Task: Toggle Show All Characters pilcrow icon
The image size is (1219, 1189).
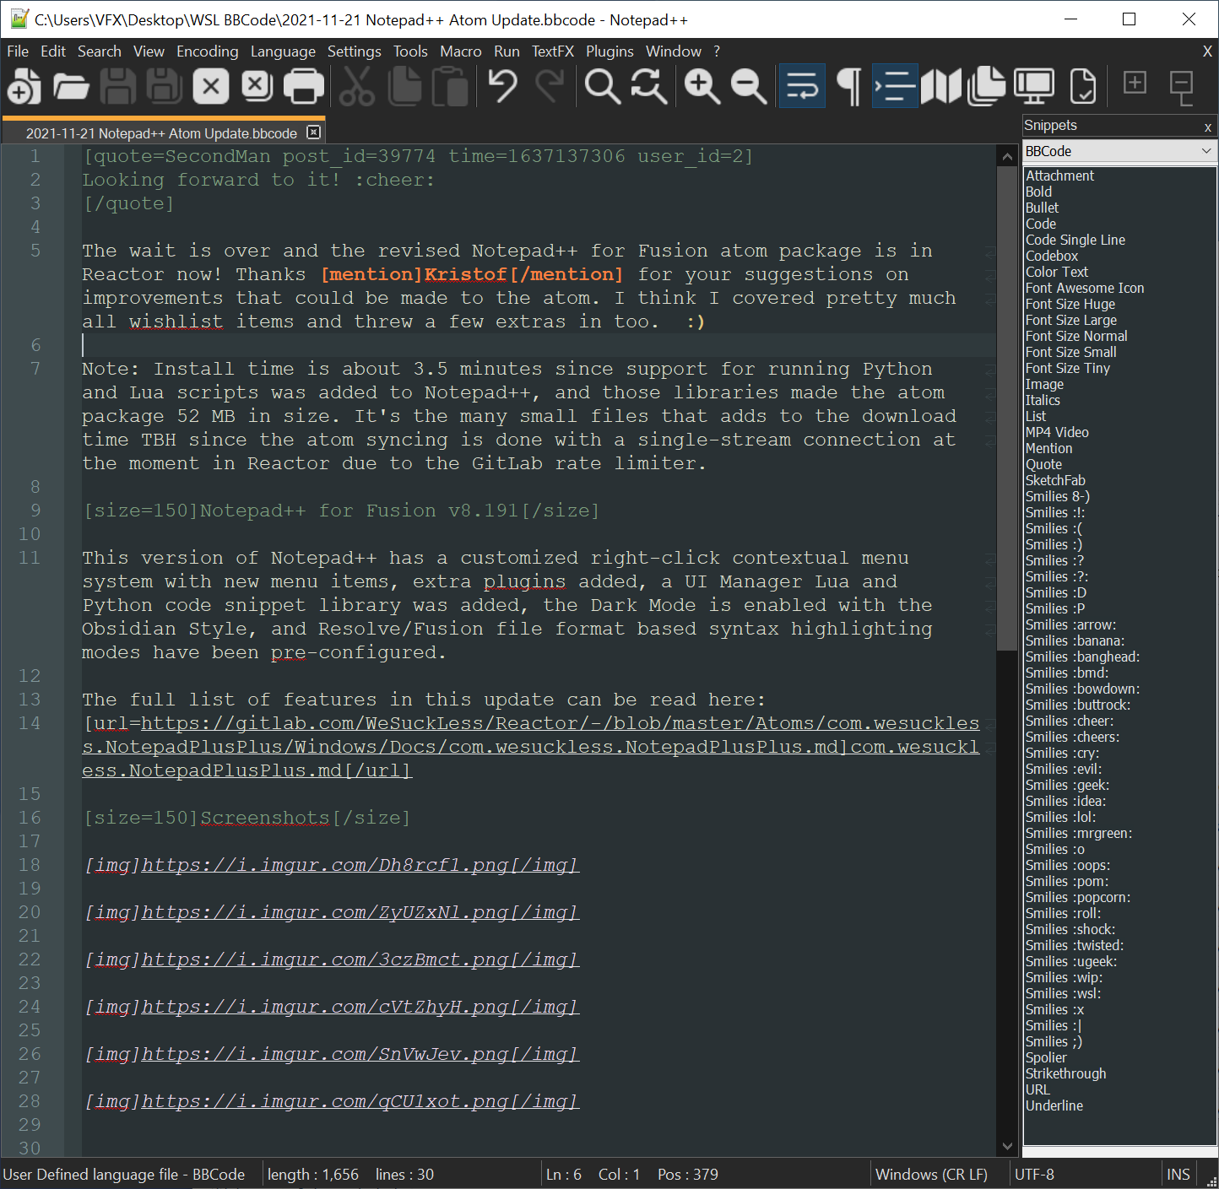Action: (x=848, y=86)
